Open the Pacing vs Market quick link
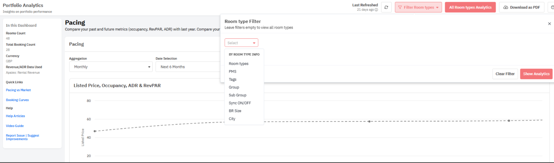Viewport: 554px width, 163px height. point(18,90)
